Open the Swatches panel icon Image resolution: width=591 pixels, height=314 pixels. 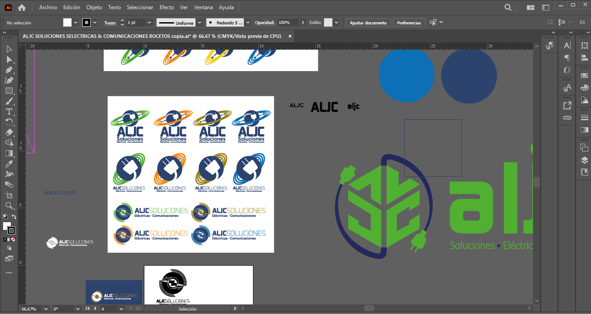[x=584, y=76]
